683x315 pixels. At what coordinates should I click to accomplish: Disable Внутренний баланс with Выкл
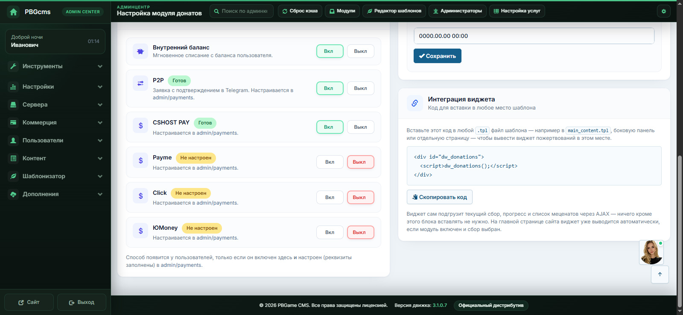click(x=360, y=51)
